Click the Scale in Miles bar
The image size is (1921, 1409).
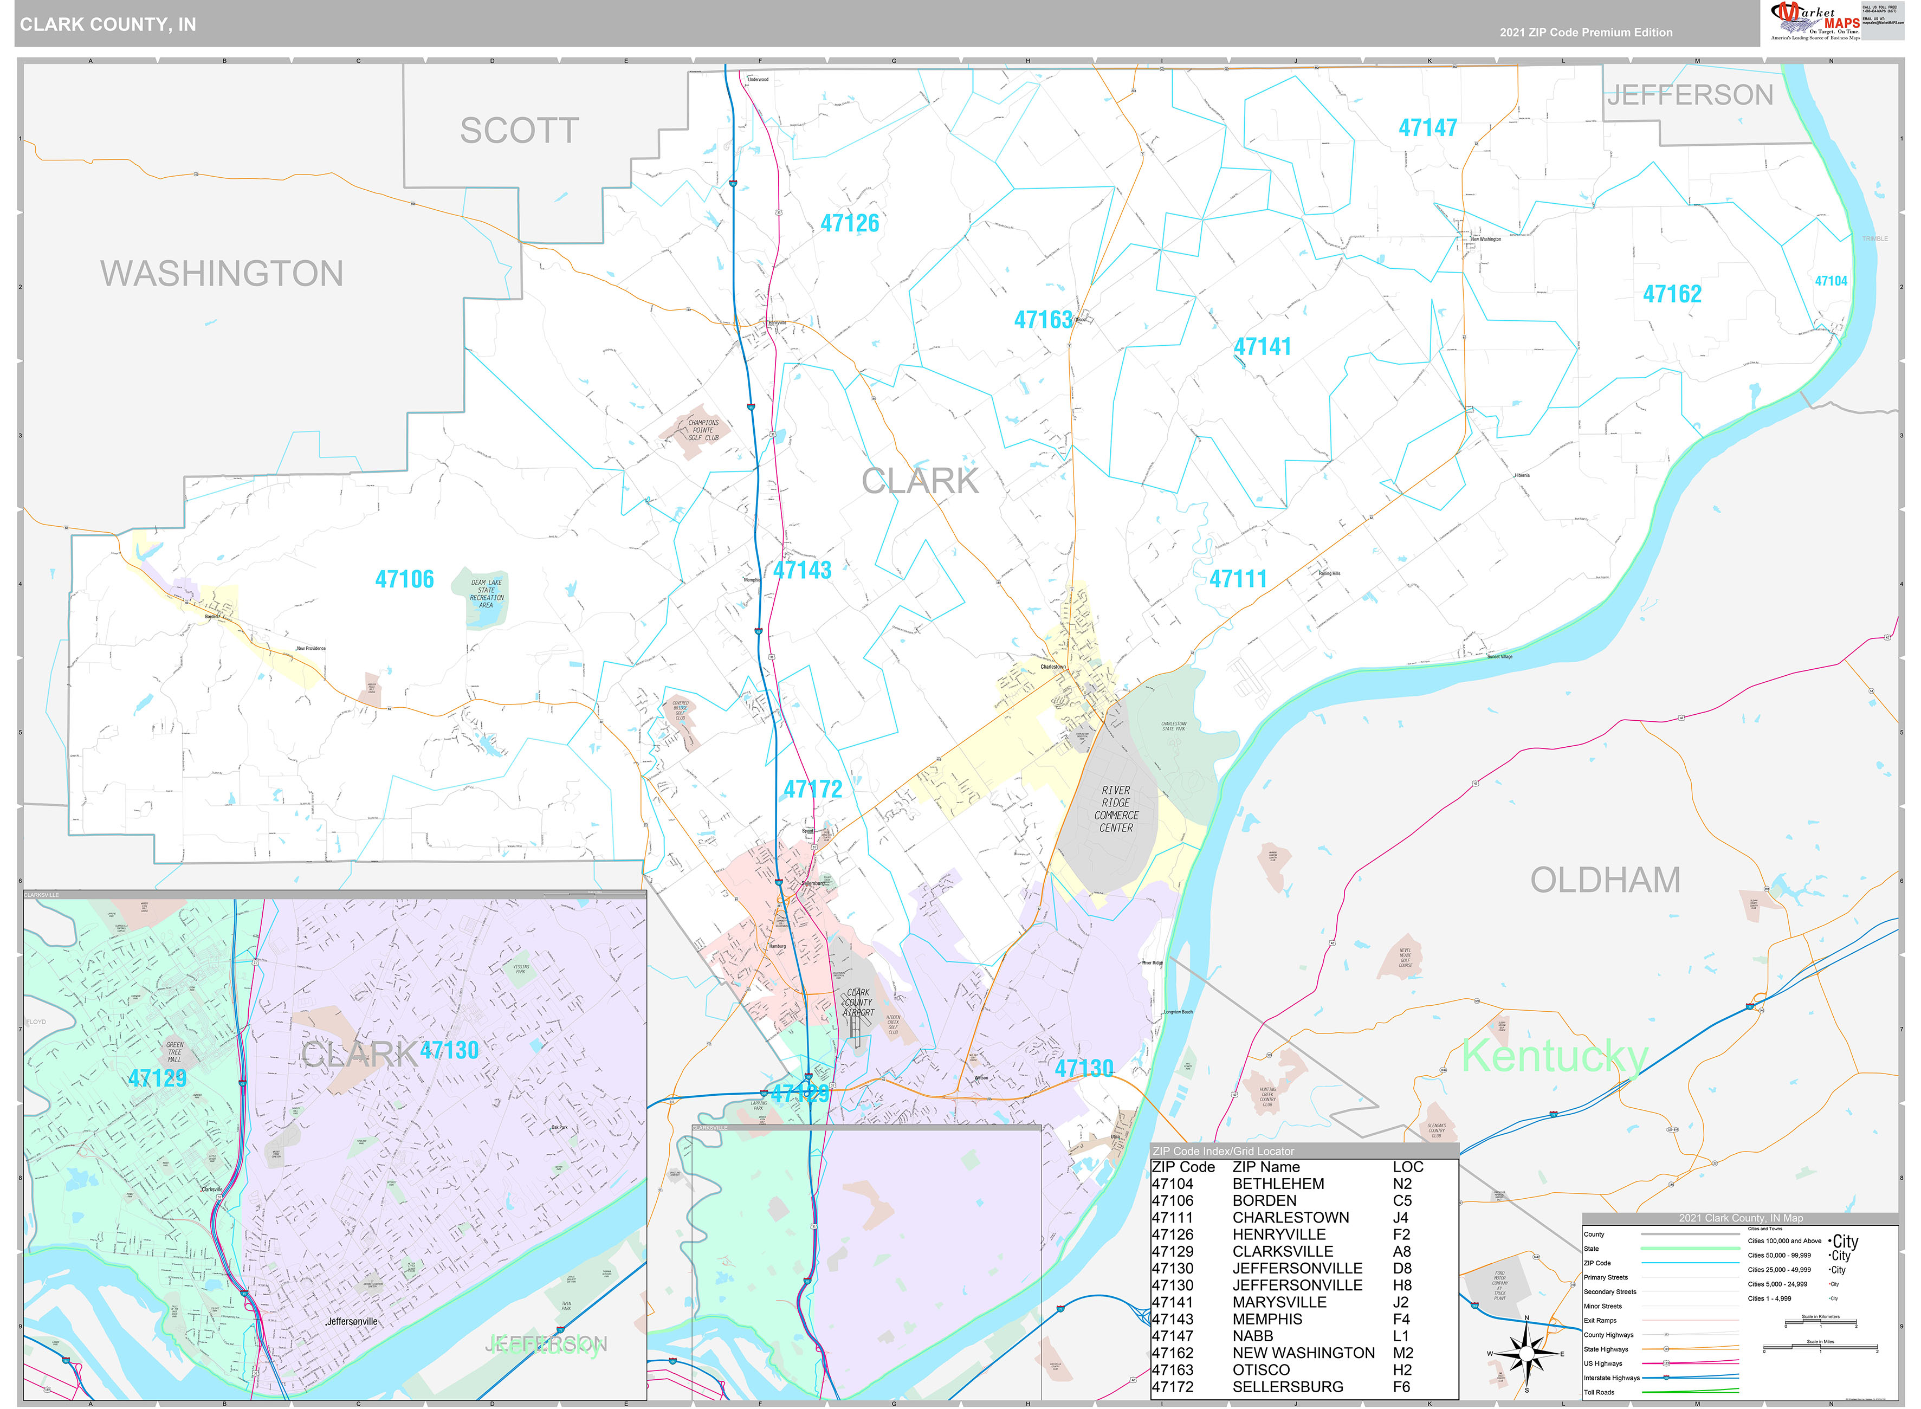[x=1820, y=1347]
